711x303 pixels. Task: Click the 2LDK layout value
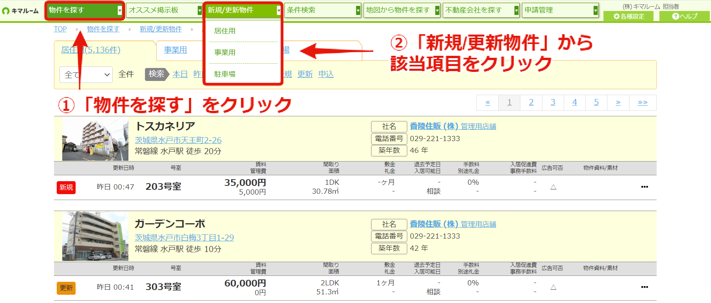coord(330,283)
